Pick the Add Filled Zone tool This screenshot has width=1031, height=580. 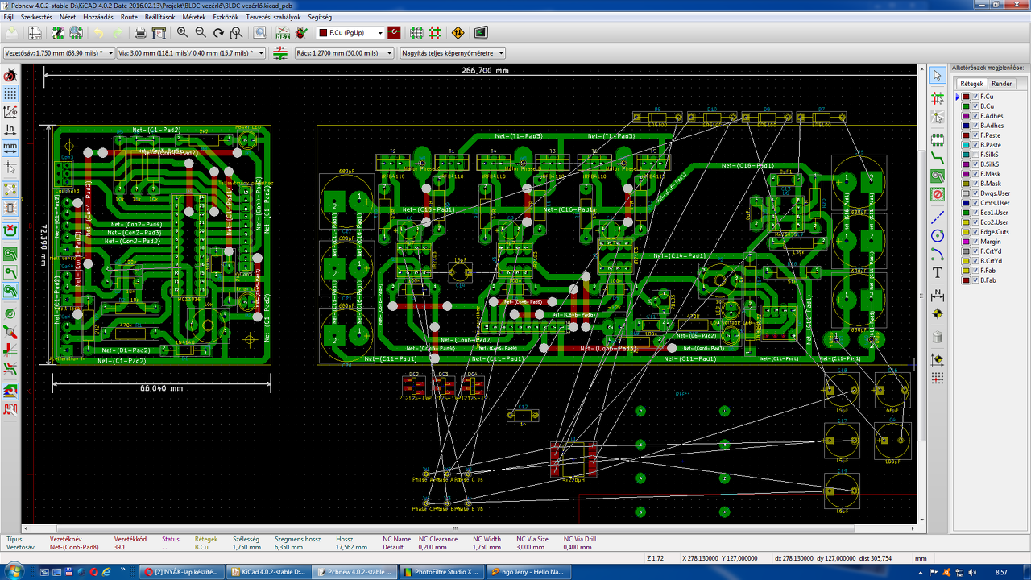click(938, 176)
